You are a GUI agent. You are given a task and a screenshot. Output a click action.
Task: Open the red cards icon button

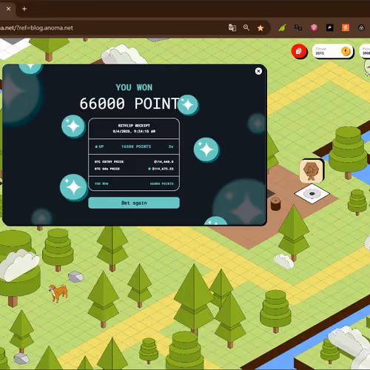pos(299,51)
